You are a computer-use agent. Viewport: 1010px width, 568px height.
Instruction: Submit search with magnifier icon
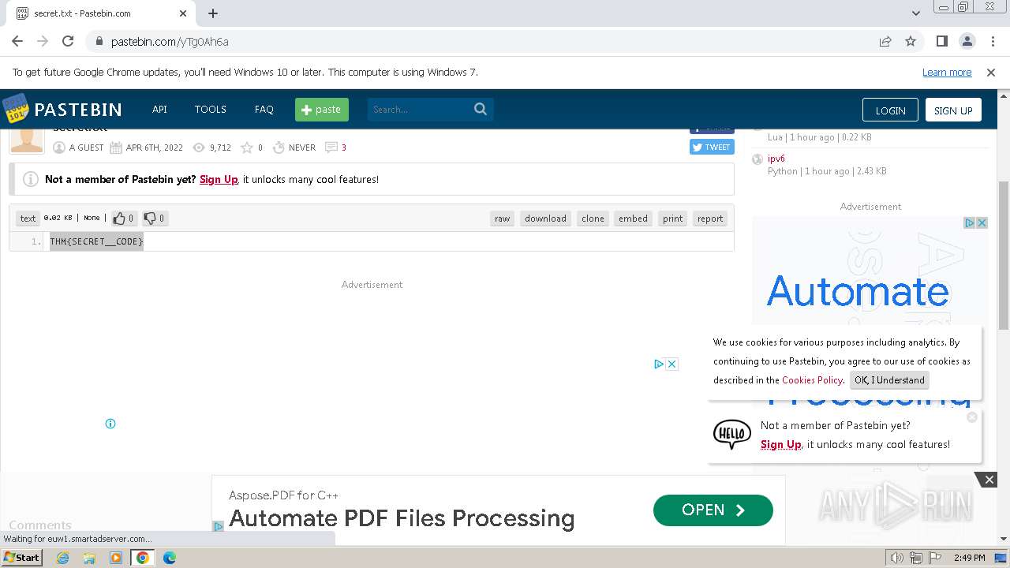click(481, 109)
